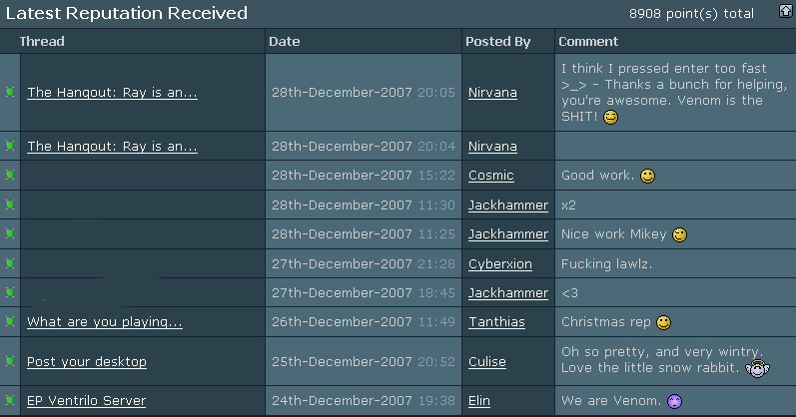Open the Post your desktop thread
The image size is (796, 417).
click(x=87, y=362)
